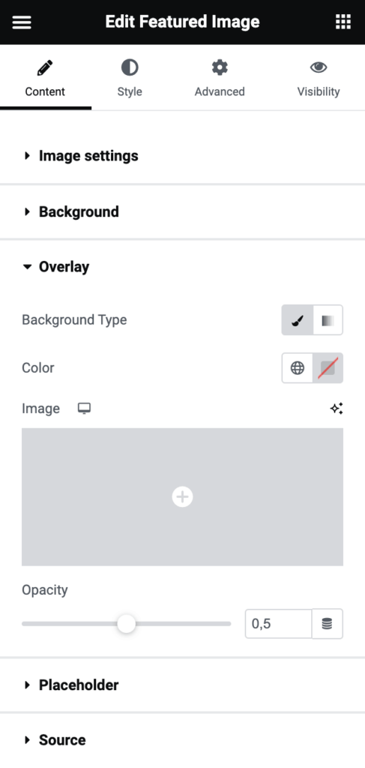365x768 pixels.
Task: Click the pencil icon of Content tab
Action: 45,68
